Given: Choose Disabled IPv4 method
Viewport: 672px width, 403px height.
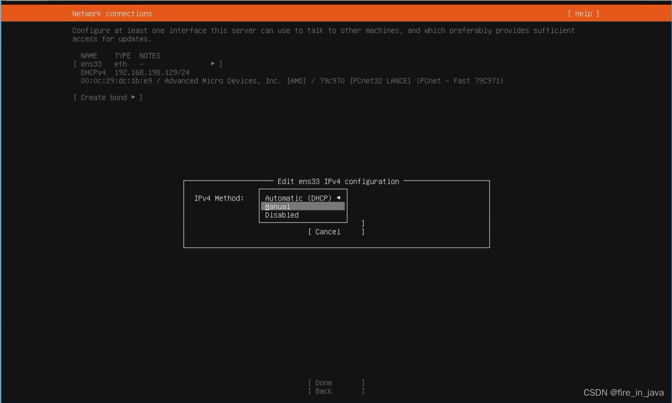Looking at the screenshot, I should [302, 215].
